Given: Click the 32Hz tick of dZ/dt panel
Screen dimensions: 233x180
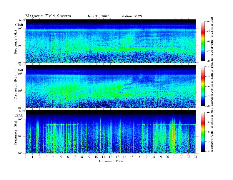Looking at the screenshot, I should click(x=21, y=111).
